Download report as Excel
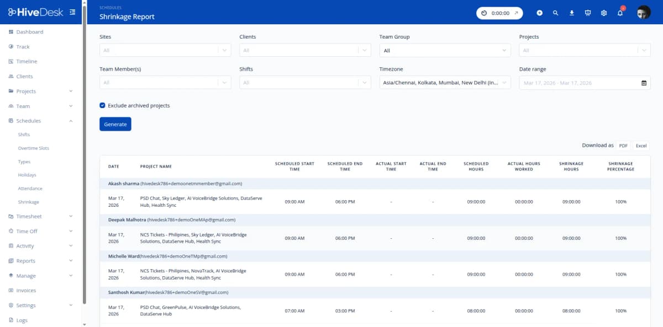The image size is (663, 327). tap(641, 146)
